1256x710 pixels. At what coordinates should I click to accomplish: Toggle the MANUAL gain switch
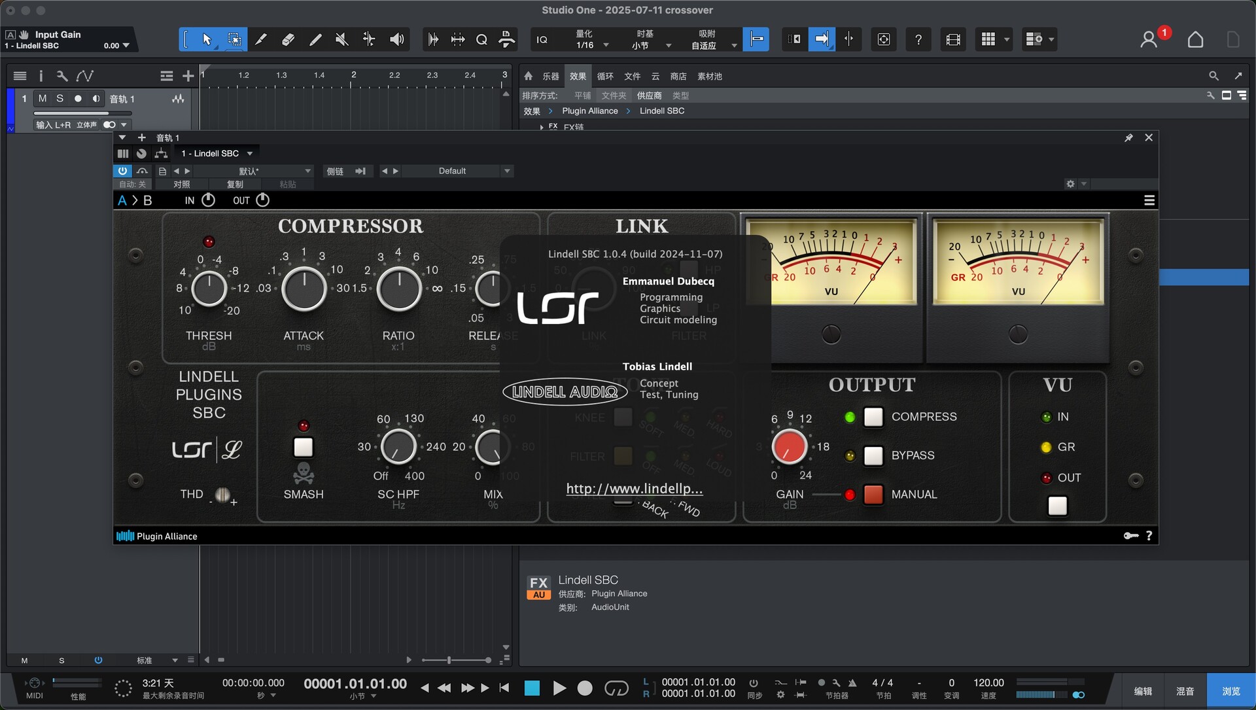[873, 495]
